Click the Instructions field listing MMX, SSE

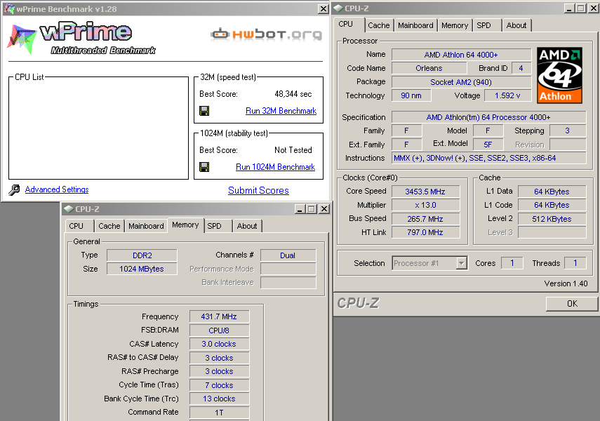coord(488,158)
